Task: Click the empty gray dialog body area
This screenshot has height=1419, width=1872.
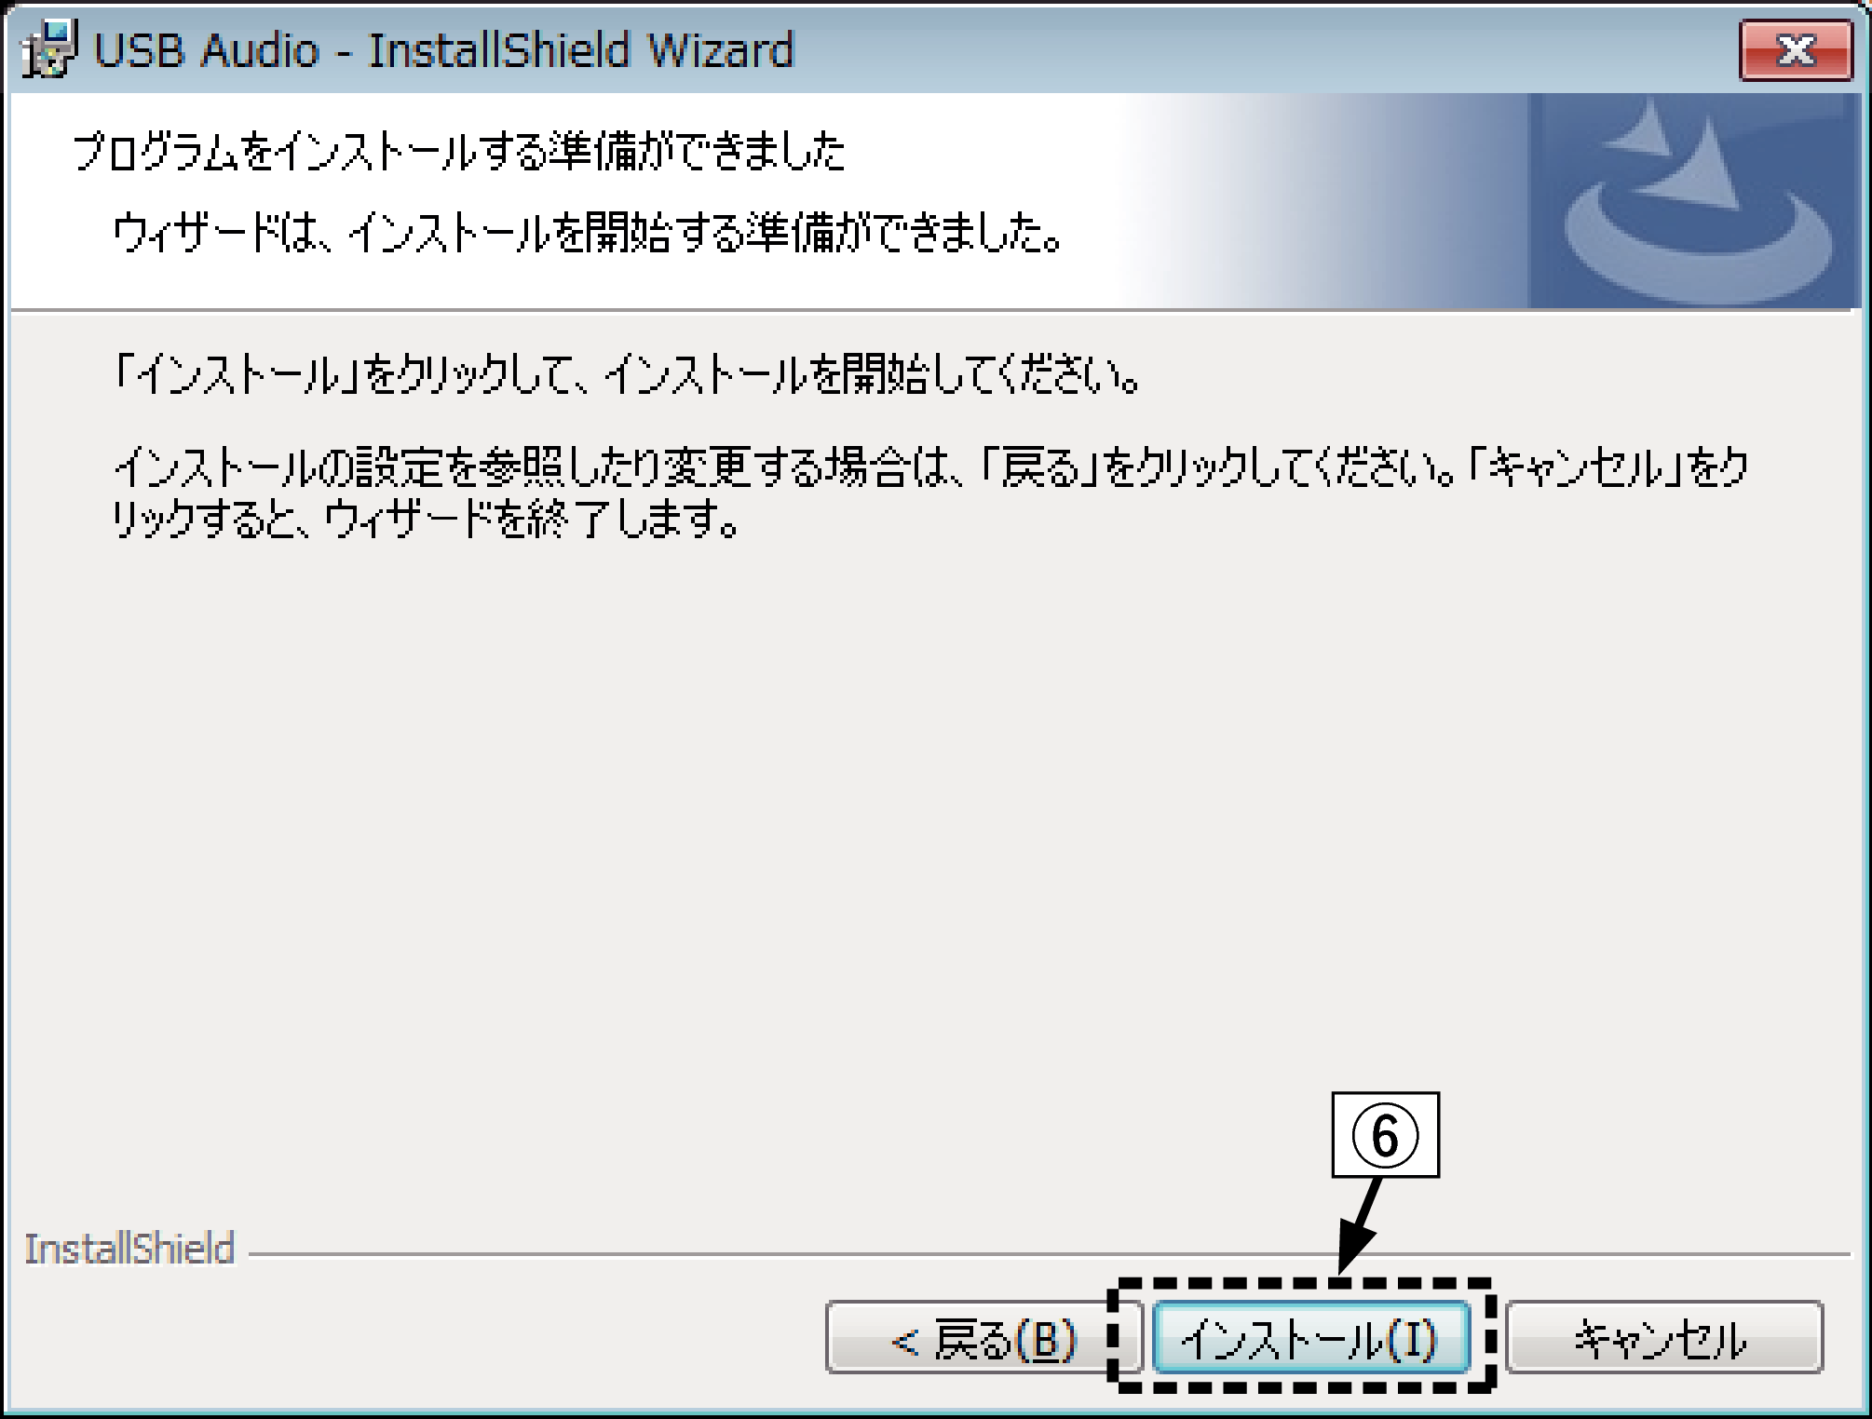Action: pos(931,838)
